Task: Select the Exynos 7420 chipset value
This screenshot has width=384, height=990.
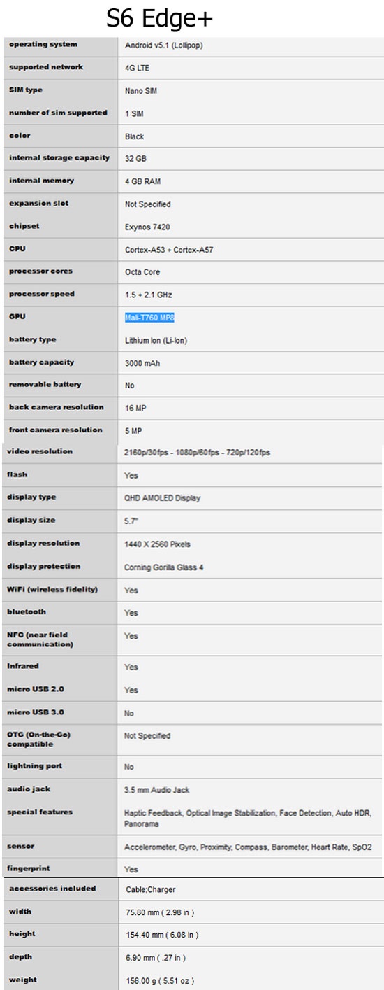Action: (147, 227)
